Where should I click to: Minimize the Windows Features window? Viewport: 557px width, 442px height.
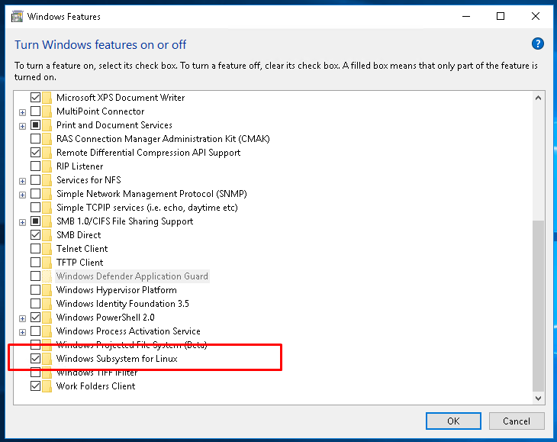pos(466,16)
